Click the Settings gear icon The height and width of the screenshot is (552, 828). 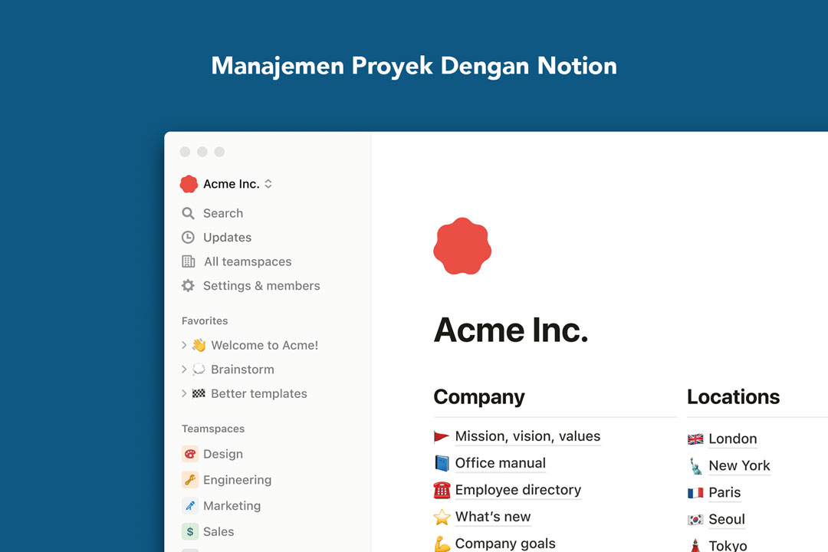point(188,286)
